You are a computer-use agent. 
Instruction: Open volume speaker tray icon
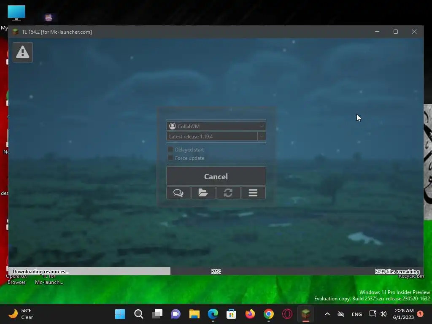(x=383, y=314)
